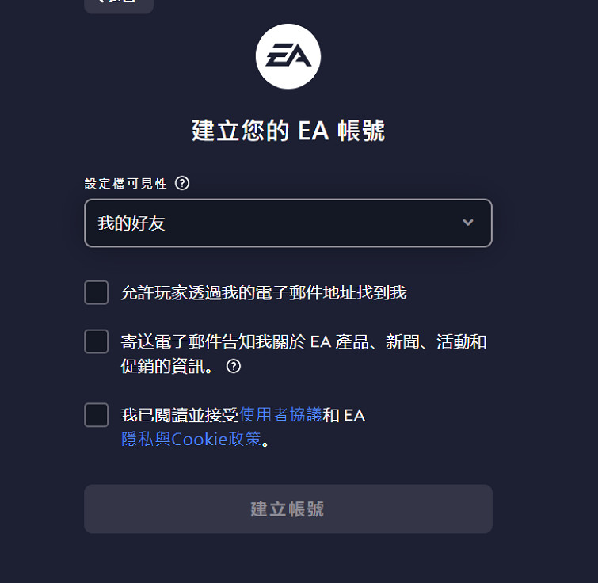The height and width of the screenshot is (583, 598).
Task: Open the 隱私與Cookie政策 link
Action: (x=191, y=439)
